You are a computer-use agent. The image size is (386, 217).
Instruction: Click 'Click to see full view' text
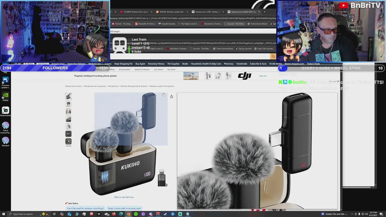(x=124, y=197)
